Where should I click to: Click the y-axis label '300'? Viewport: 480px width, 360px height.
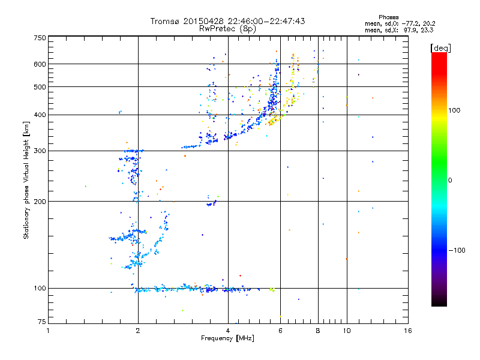pyautogui.click(x=40, y=151)
